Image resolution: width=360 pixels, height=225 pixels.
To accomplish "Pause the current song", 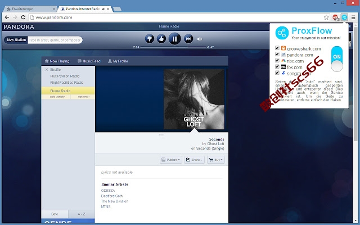I will (174, 39).
